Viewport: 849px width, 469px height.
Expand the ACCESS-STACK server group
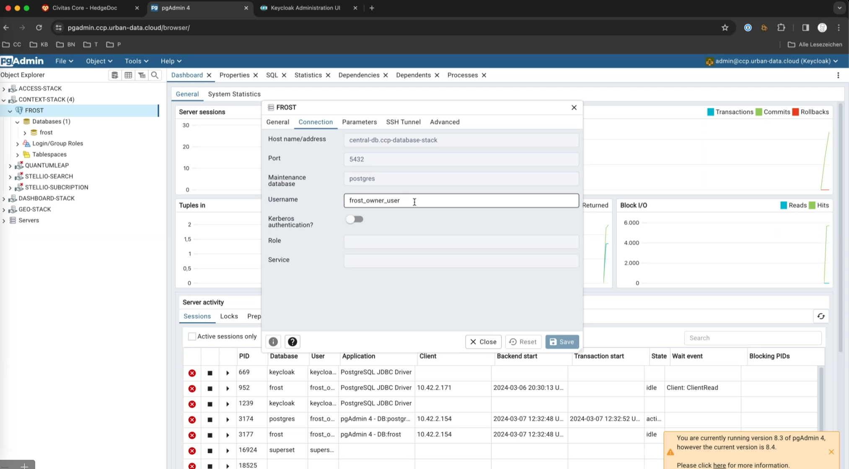click(x=4, y=89)
